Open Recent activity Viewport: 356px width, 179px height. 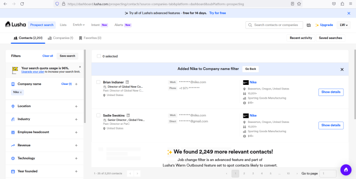[301, 38]
